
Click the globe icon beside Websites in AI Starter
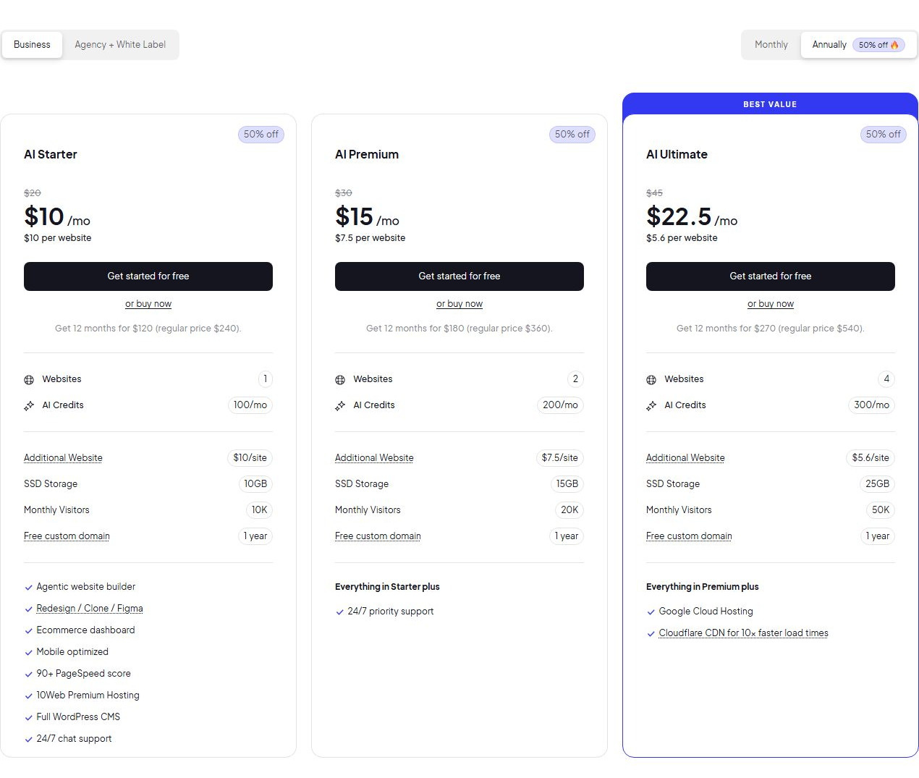(29, 380)
